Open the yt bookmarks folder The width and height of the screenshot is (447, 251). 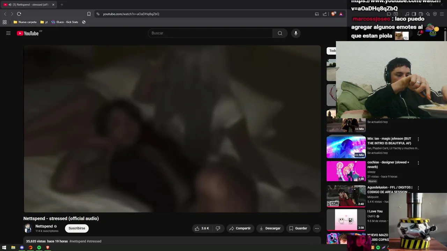point(44,22)
